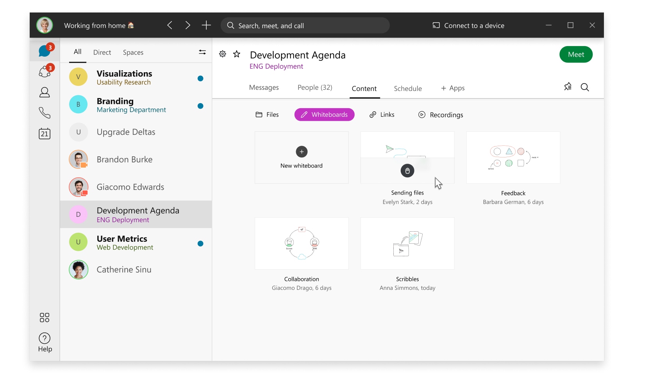Delete the Sending files whiteboard
The image size is (650, 375).
407,171
